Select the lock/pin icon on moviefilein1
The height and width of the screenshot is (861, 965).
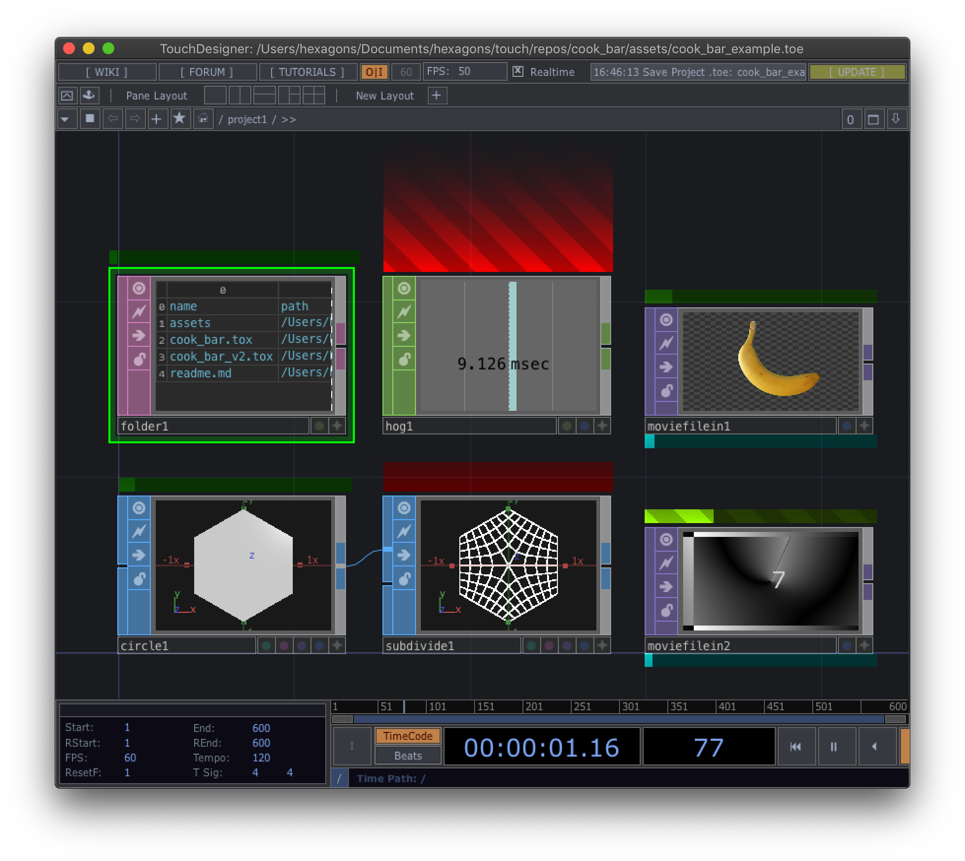click(665, 392)
